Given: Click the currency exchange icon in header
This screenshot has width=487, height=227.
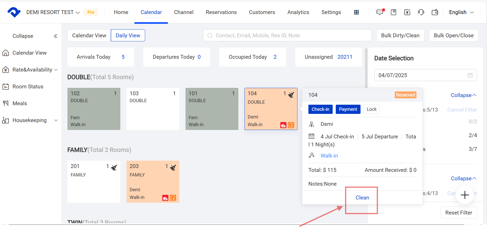Looking at the screenshot, I should (407, 12).
